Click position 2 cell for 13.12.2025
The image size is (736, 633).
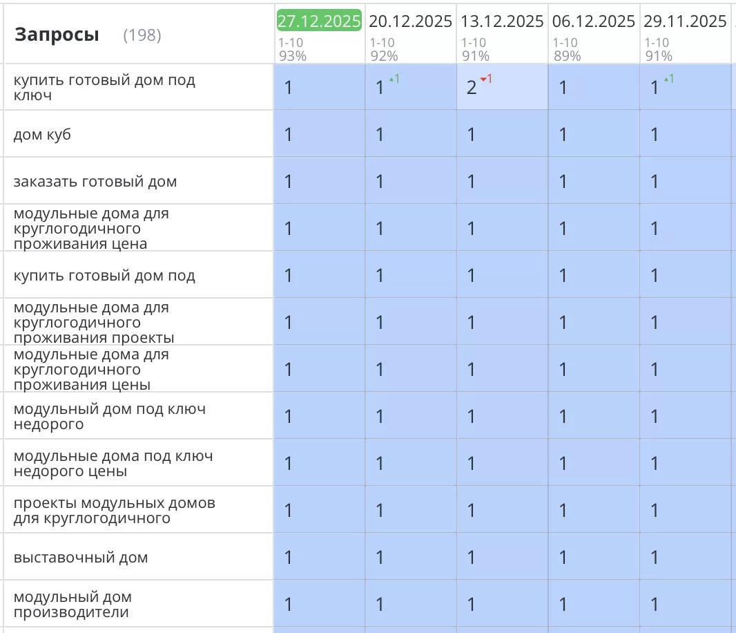coord(472,88)
